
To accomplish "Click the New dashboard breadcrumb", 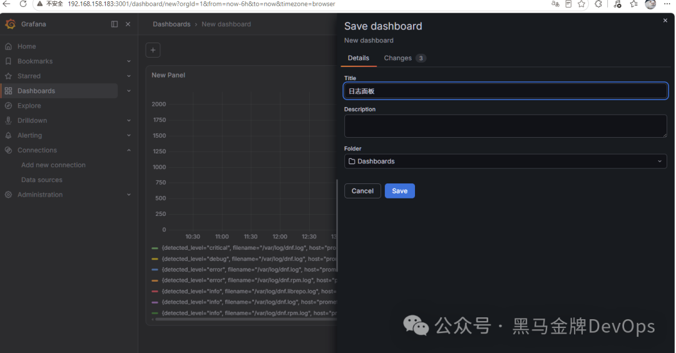I will click(227, 24).
